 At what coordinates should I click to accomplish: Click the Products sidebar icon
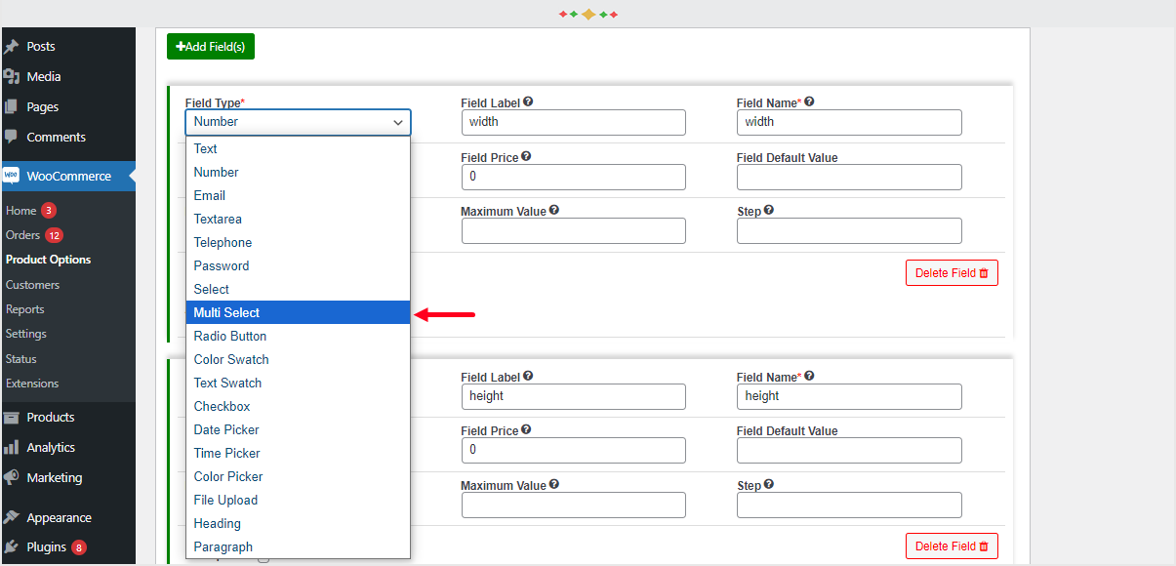[14, 417]
